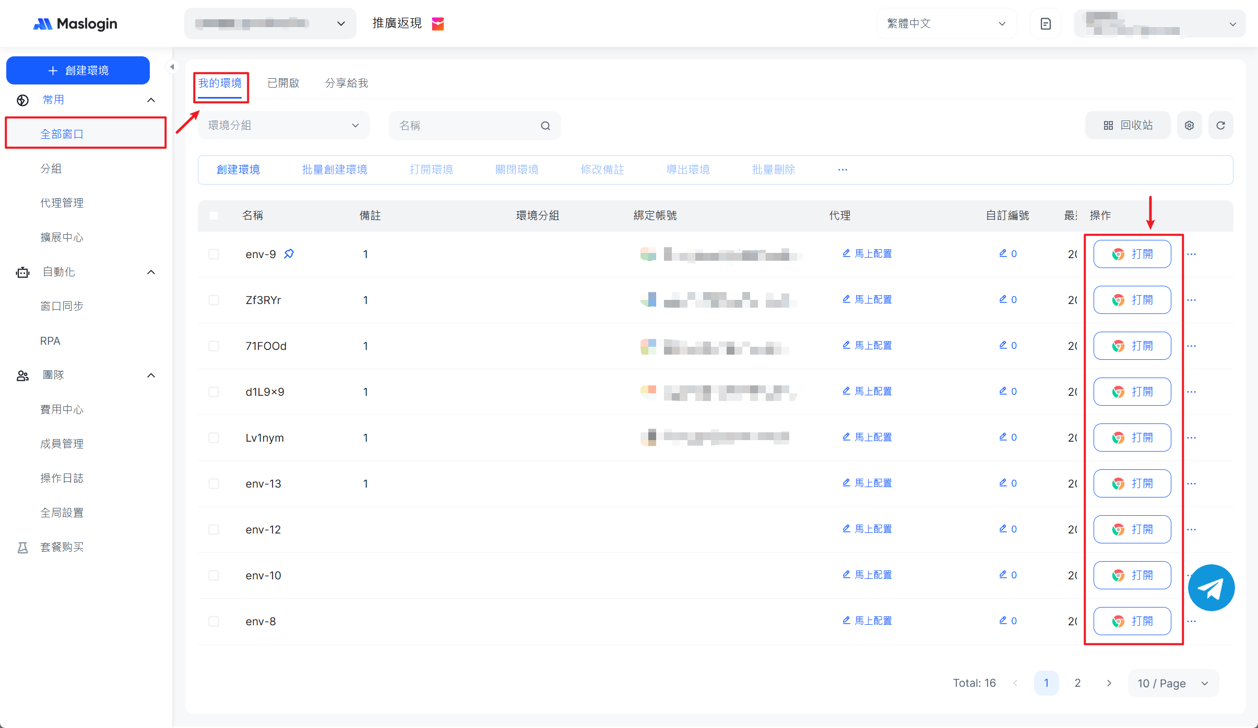Switch to the 已開啟 tab

(283, 83)
